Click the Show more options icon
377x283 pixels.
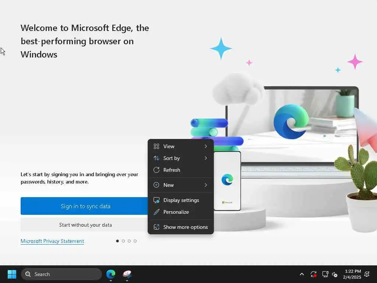156,227
